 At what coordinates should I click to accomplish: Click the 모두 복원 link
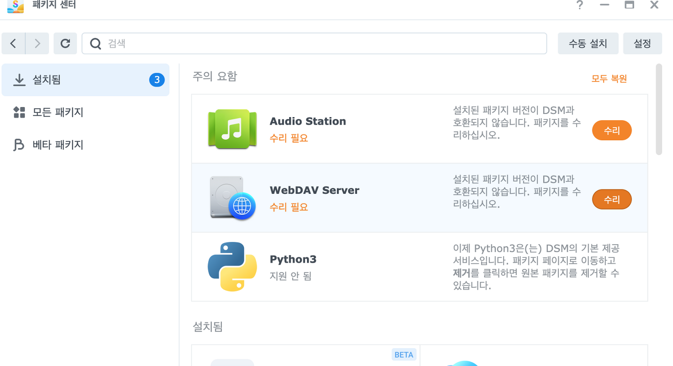click(x=609, y=79)
